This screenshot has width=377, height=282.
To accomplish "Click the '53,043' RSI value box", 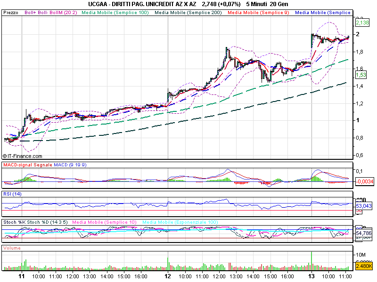I will (x=364, y=206).
